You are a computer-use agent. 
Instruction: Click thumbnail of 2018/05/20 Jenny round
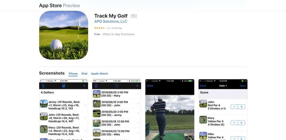click(x=97, y=113)
